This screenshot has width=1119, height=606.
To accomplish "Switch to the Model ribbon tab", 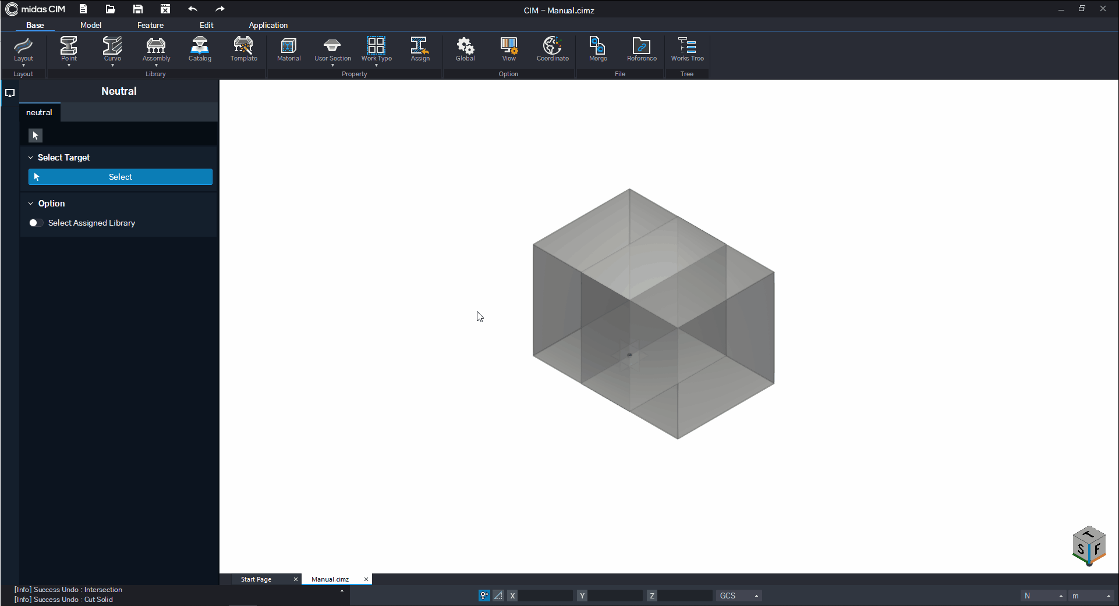I will point(91,25).
